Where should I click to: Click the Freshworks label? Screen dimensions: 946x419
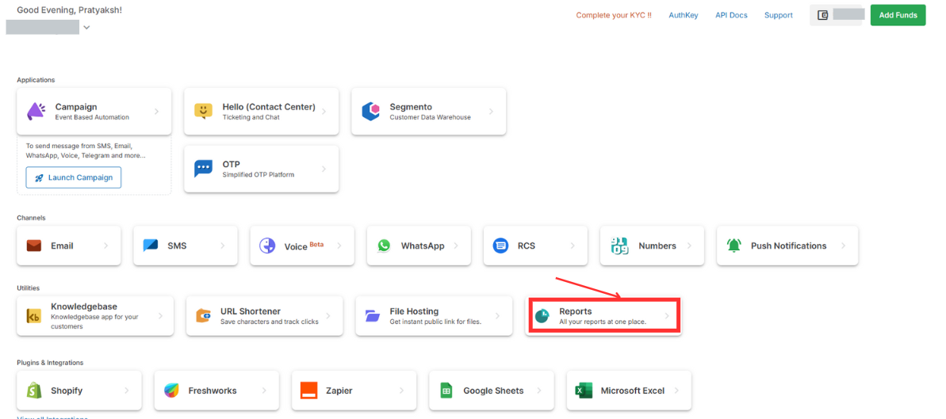(213, 390)
